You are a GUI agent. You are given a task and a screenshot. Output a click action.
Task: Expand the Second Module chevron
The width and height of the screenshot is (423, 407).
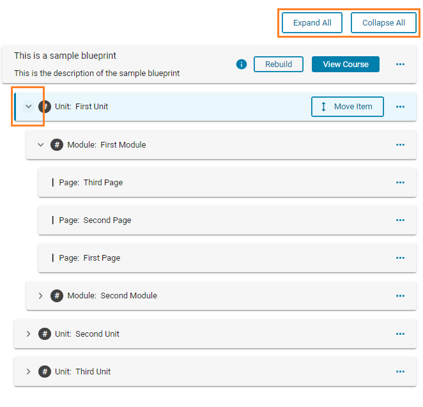[x=41, y=296]
